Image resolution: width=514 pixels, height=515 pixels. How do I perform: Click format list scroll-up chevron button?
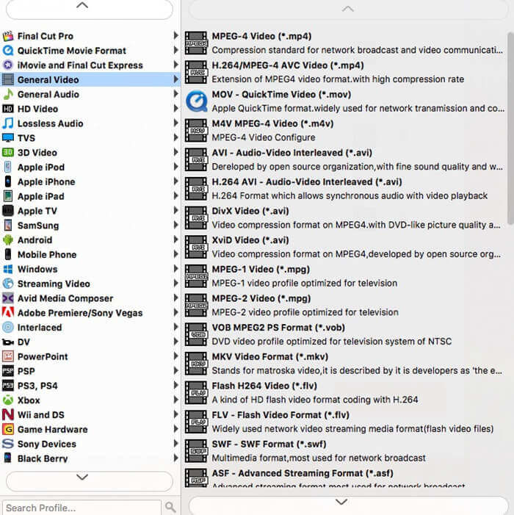click(x=348, y=10)
